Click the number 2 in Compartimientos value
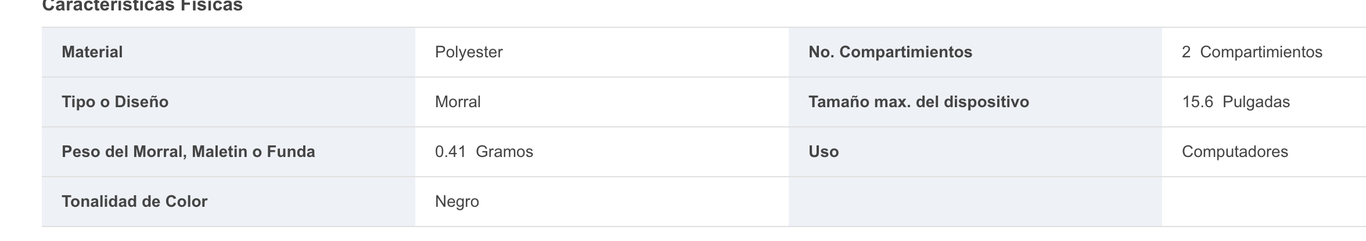This screenshot has width=1366, height=241. [x=1186, y=52]
